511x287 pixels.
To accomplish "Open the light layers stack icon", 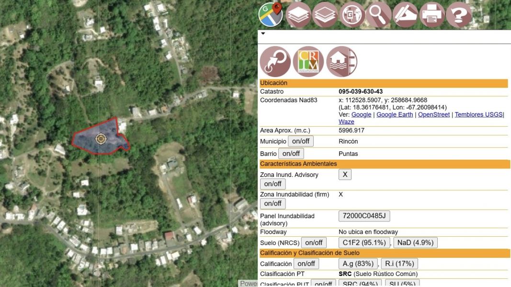I will click(x=325, y=15).
